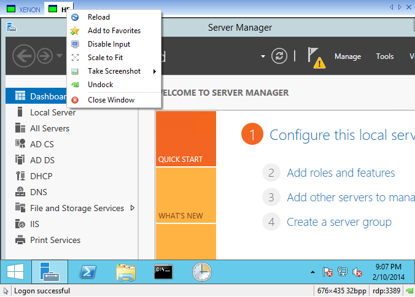Click Add roles and features link
The image size is (415, 297).
(x=341, y=173)
